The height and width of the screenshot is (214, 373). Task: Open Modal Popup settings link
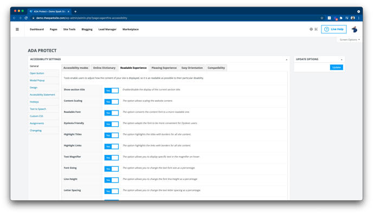pos(37,80)
